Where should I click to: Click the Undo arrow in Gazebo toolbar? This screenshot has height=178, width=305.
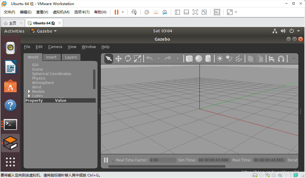pyautogui.click(x=149, y=58)
